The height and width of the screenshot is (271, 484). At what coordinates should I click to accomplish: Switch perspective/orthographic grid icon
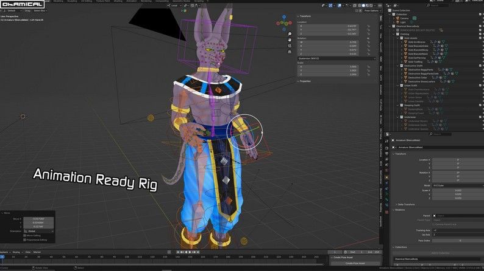pyautogui.click(x=290, y=52)
